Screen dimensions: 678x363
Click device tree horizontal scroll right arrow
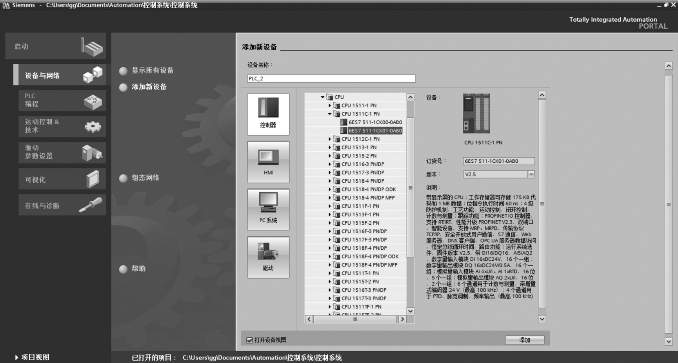(x=402, y=319)
